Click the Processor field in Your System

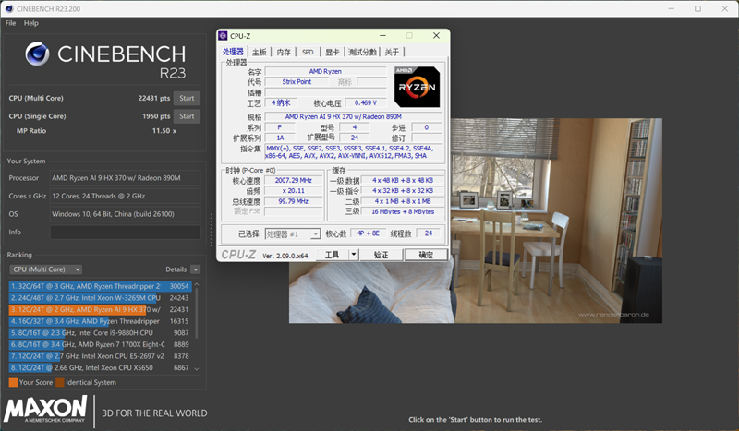pos(126,178)
